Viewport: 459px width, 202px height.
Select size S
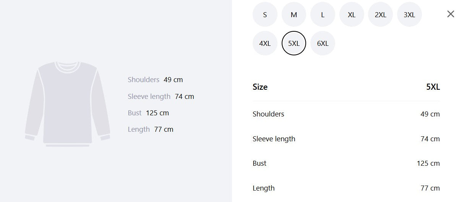[x=265, y=15]
